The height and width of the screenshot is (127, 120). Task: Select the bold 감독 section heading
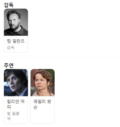coord(9,5)
